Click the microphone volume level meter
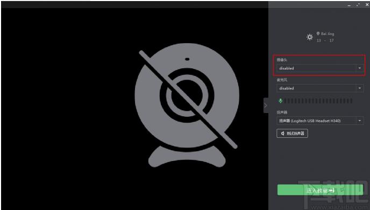 point(318,101)
